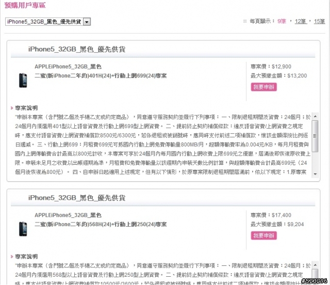
Task: Show 12 items per page
Action: pyautogui.click(x=301, y=21)
